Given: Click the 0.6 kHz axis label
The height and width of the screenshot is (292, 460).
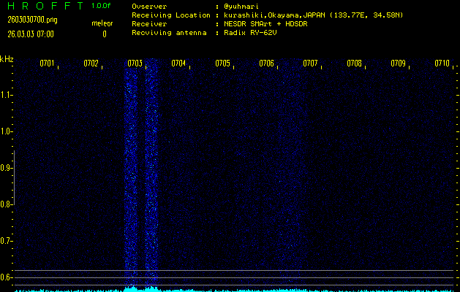Looking at the screenshot, I should pos(5,277).
